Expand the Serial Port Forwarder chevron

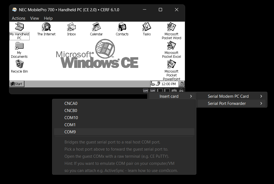point(261,104)
